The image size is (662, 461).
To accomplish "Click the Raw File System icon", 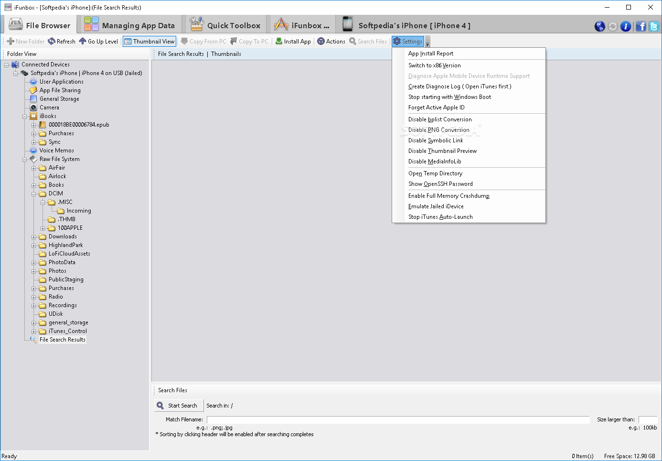I will click(x=33, y=159).
